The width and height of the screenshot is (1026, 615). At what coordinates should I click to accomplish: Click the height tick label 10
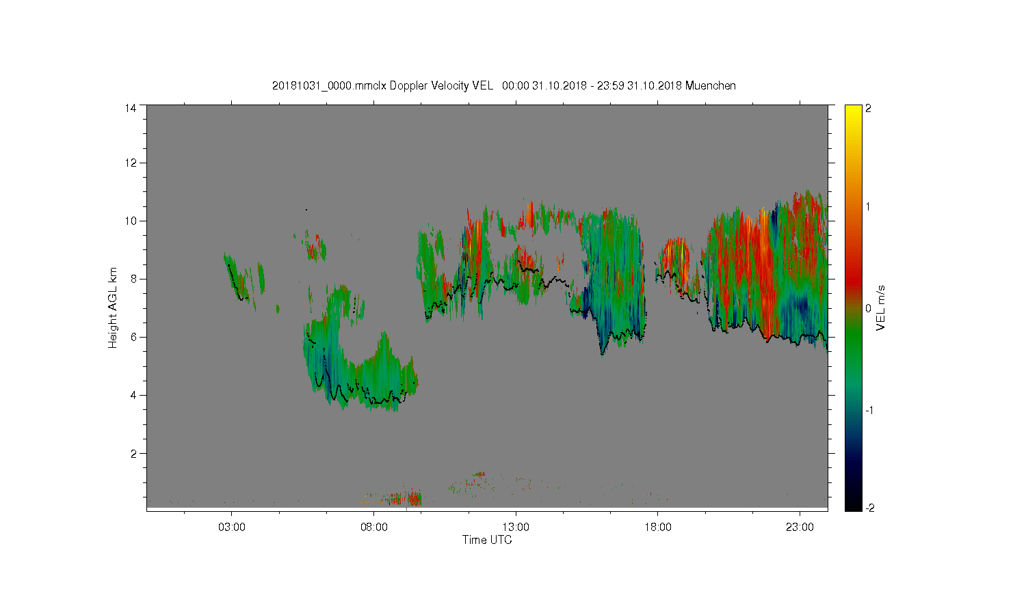coord(130,221)
